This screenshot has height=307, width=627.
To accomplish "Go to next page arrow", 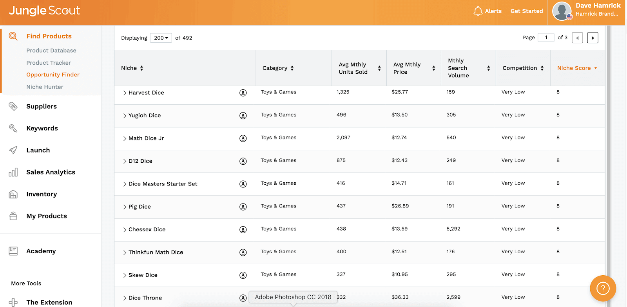I will [x=593, y=38].
